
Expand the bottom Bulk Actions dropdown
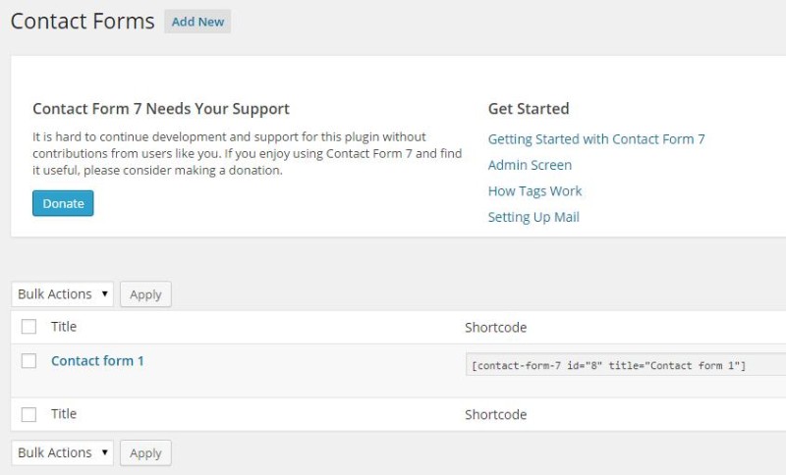(x=63, y=453)
